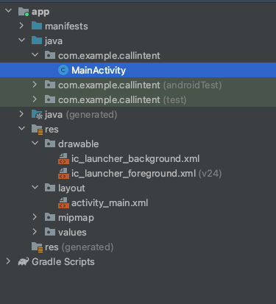Expand the Gradle Scripts node
This screenshot has height=304, width=276.
pyautogui.click(x=8, y=261)
